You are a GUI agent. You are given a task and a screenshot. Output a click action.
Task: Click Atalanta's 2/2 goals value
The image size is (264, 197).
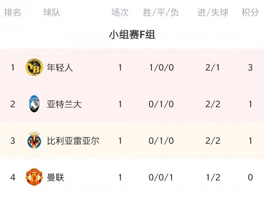[x=213, y=104]
